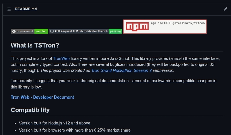
Task: Click the pencil edit README icon
Action: (225, 9)
